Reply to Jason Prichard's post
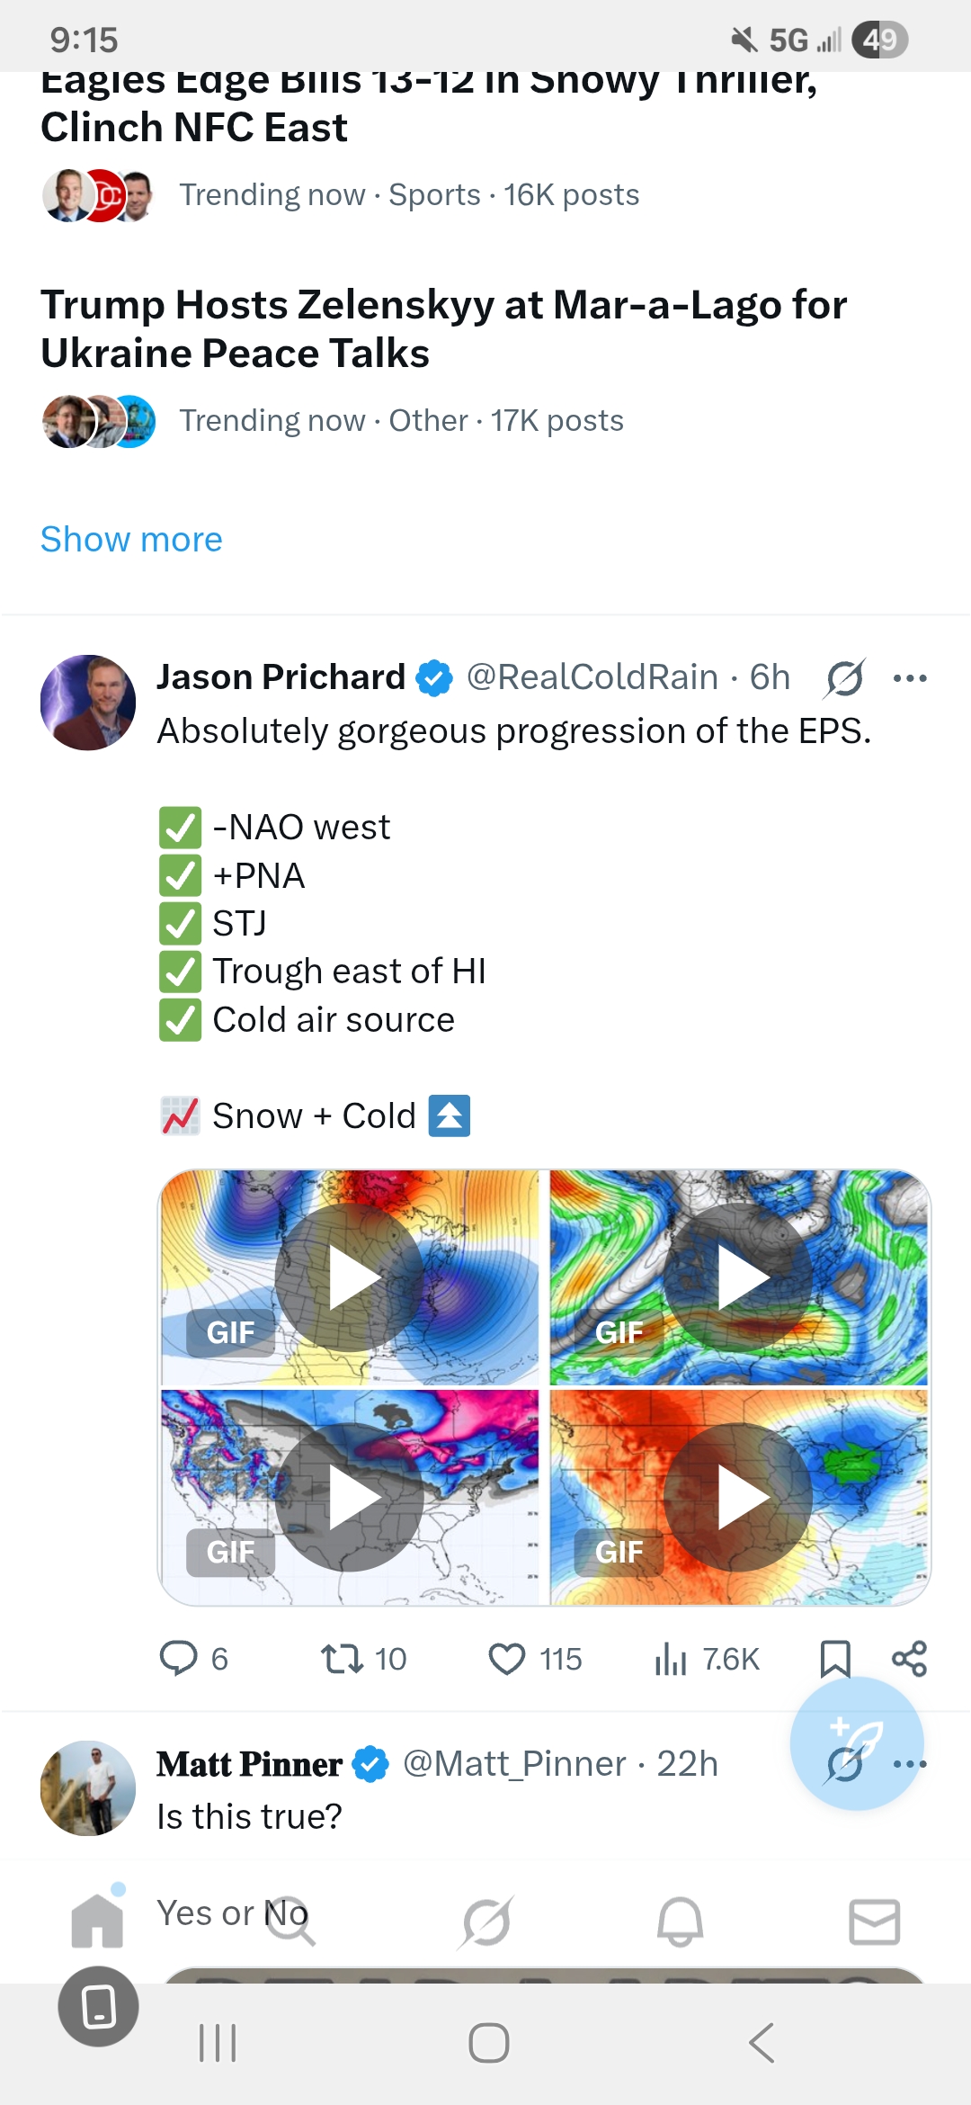Image resolution: width=971 pixels, height=2105 pixels. pos(178,1658)
